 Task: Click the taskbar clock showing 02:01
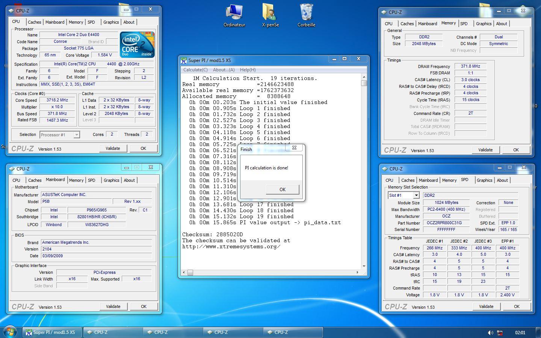(x=520, y=332)
